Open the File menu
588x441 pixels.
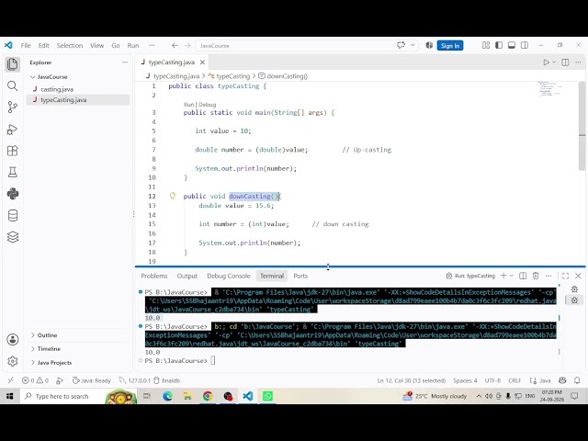click(26, 45)
